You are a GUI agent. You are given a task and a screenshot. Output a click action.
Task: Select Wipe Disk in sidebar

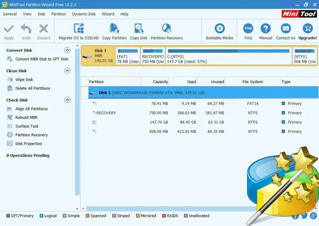(24, 80)
